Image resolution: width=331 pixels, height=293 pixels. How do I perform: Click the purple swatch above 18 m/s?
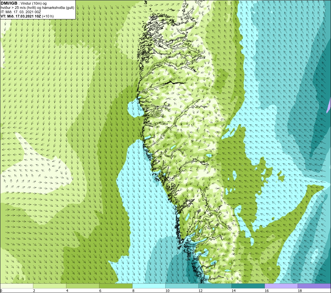click(314, 286)
